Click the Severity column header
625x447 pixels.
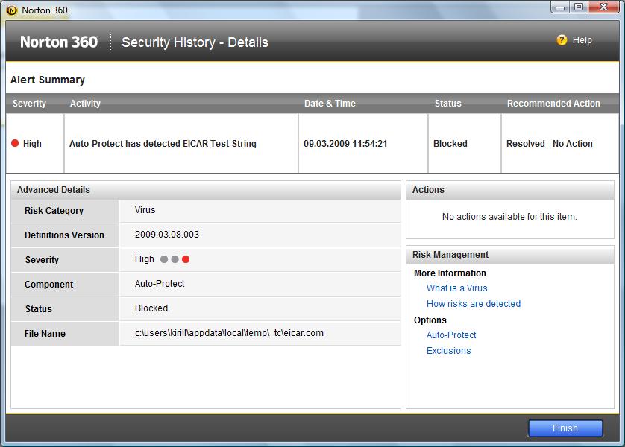pyautogui.click(x=30, y=104)
